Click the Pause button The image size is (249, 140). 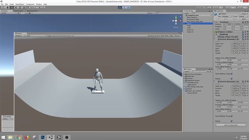pyautogui.click(x=124, y=8)
